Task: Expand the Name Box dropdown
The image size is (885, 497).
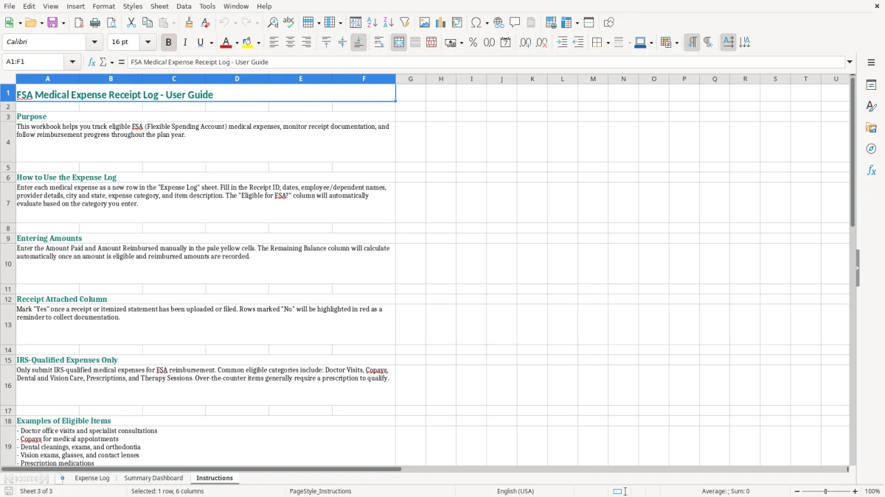Action: pos(73,62)
